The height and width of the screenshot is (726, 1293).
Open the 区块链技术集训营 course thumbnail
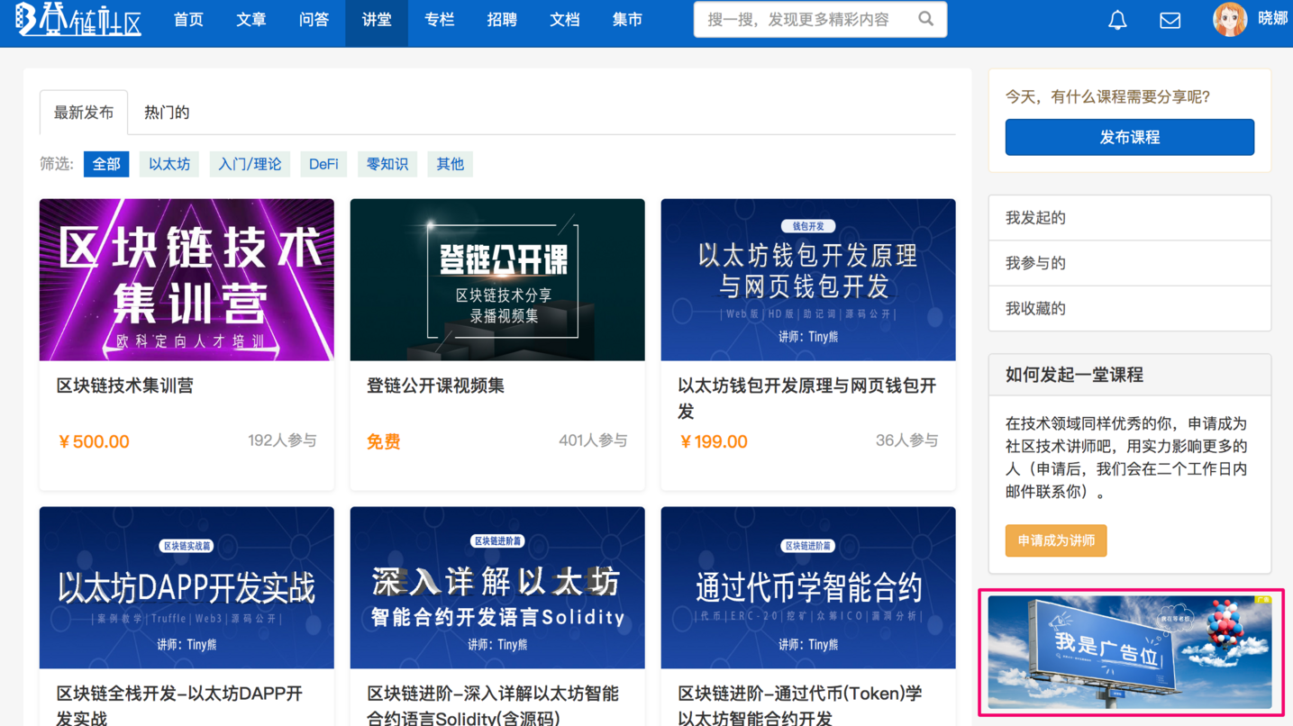[x=187, y=280]
